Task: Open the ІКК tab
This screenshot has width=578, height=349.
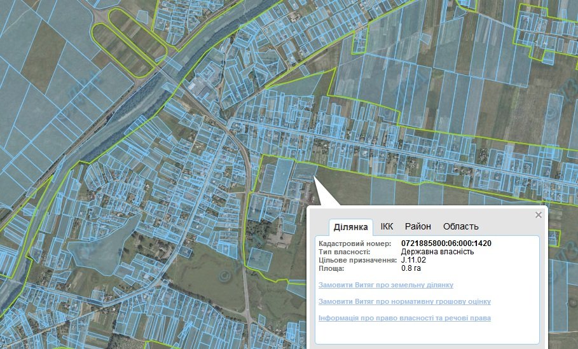Action: click(x=387, y=226)
